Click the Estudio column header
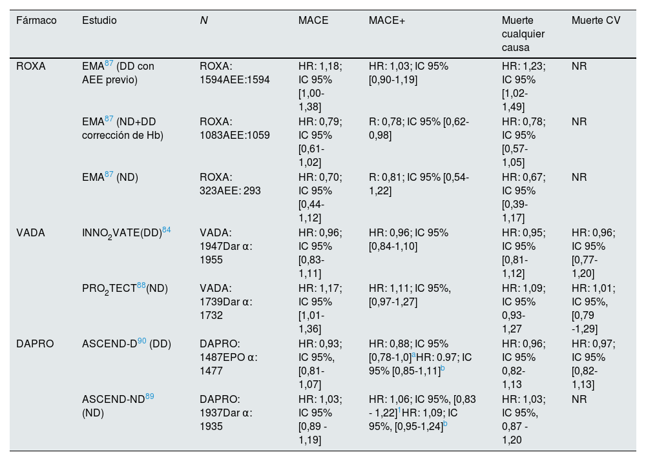Viewport: 646px width, 461px height. (x=99, y=21)
